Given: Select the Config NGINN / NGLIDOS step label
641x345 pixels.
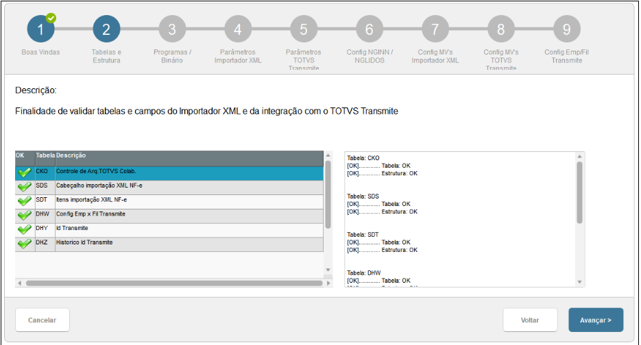Looking at the screenshot, I should click(370, 56).
